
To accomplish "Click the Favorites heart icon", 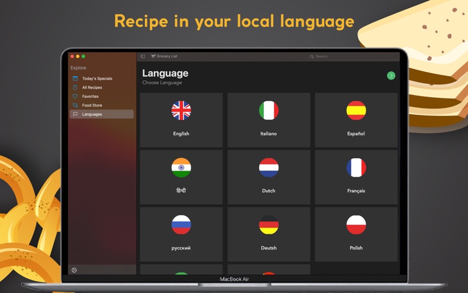I will click(x=75, y=96).
